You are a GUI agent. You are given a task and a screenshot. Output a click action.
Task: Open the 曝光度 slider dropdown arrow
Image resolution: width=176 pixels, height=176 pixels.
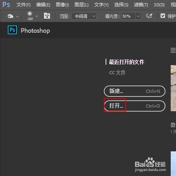coord(138,16)
